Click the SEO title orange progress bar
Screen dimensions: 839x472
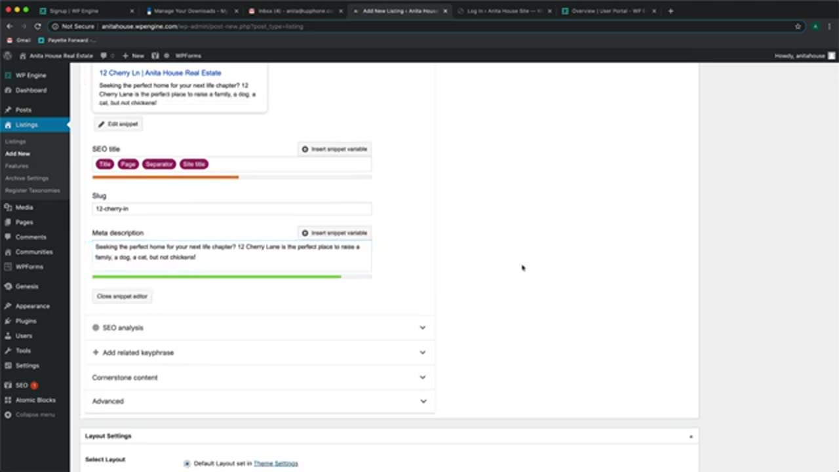point(165,177)
